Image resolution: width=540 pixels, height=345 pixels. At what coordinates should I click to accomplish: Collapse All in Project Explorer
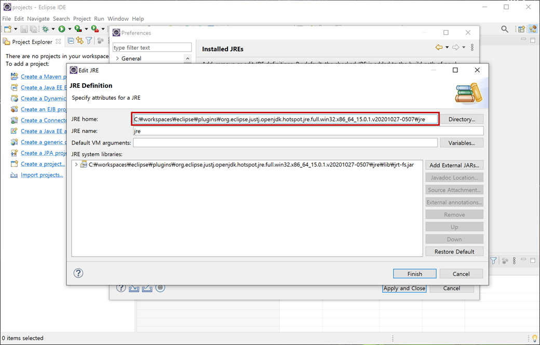(x=71, y=41)
